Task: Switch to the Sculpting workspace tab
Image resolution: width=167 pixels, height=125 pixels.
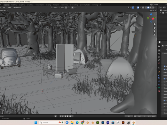Action: (x=22, y=5)
